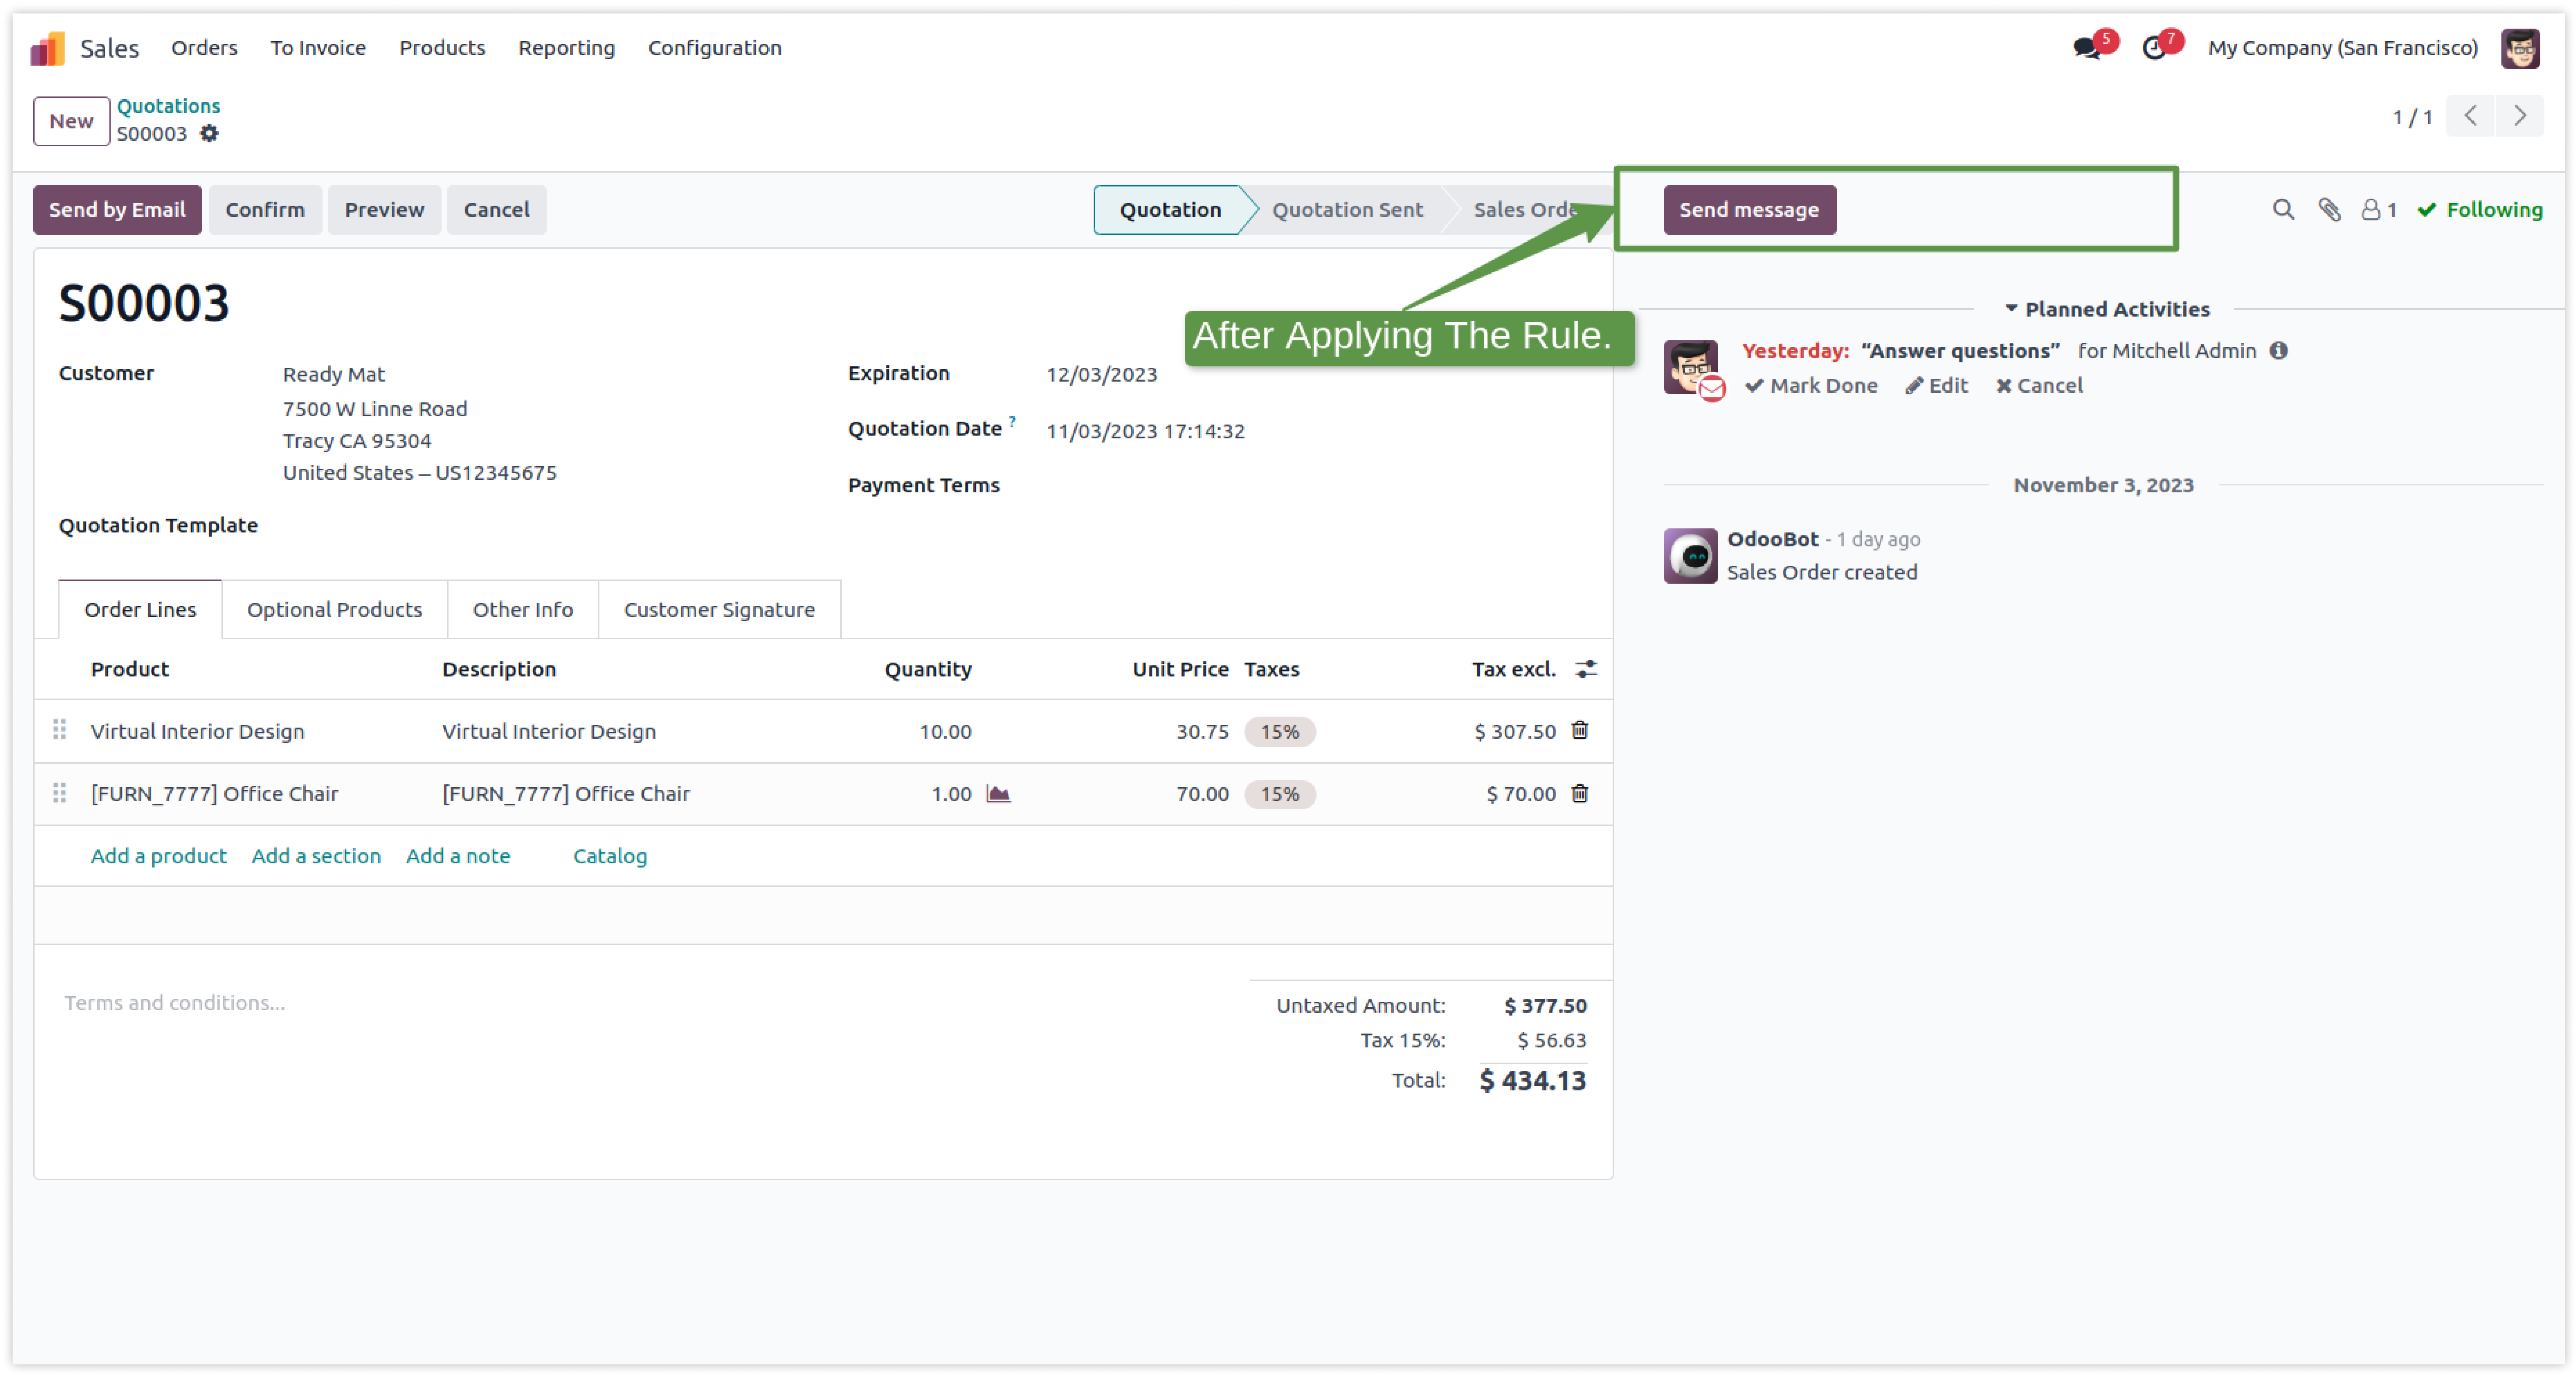Viewport: 2576px width, 1375px height.
Task: Open the Reporting menu
Action: click(x=566, y=48)
